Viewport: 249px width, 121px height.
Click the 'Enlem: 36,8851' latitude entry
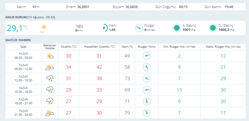[x=78, y=7]
